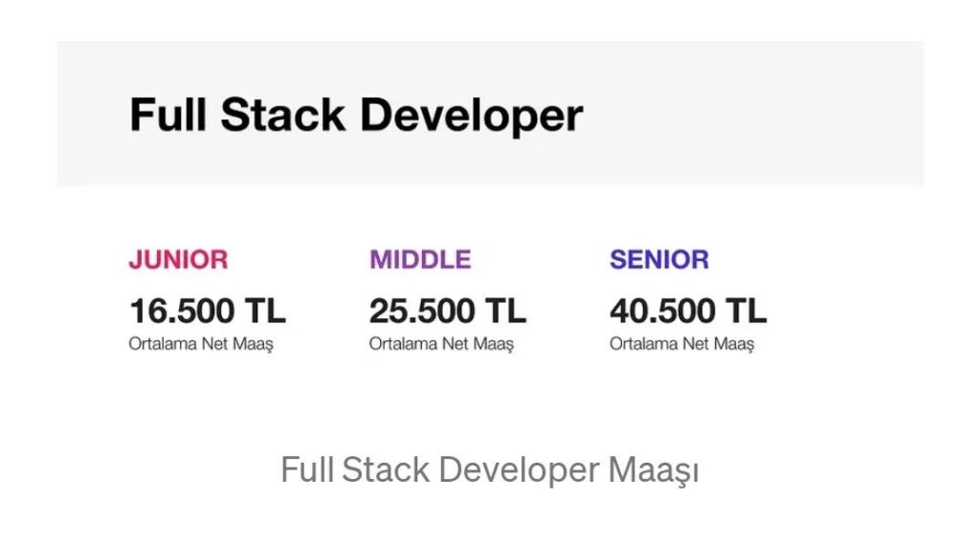Click "TL" in the junior salary figure
The height and width of the screenshot is (542, 980).
tap(265, 311)
